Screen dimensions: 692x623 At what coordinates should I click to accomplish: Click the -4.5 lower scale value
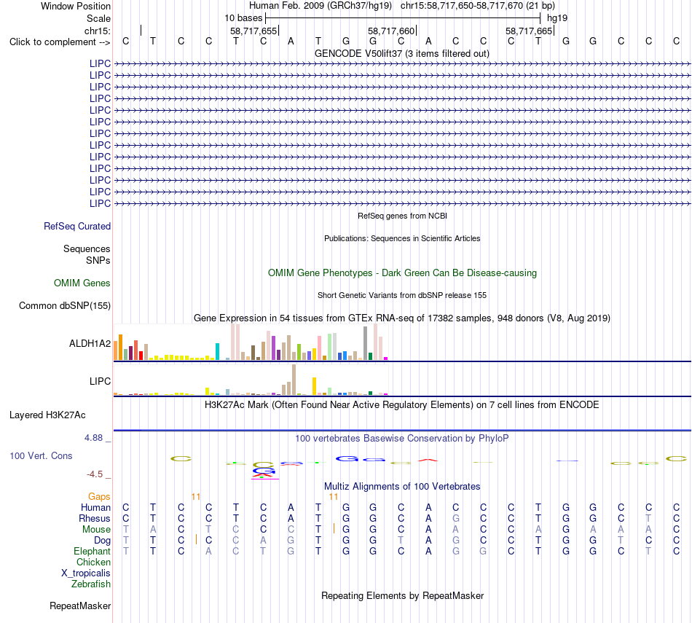95,474
